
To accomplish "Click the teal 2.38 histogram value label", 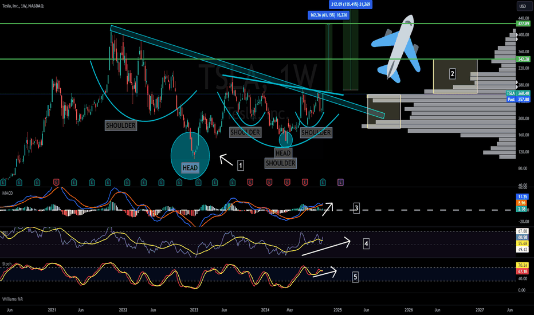I will click(523, 209).
